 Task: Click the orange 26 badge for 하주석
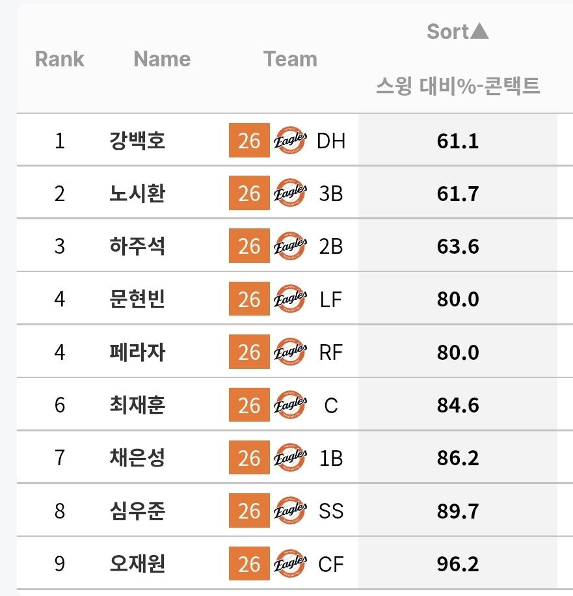(249, 247)
